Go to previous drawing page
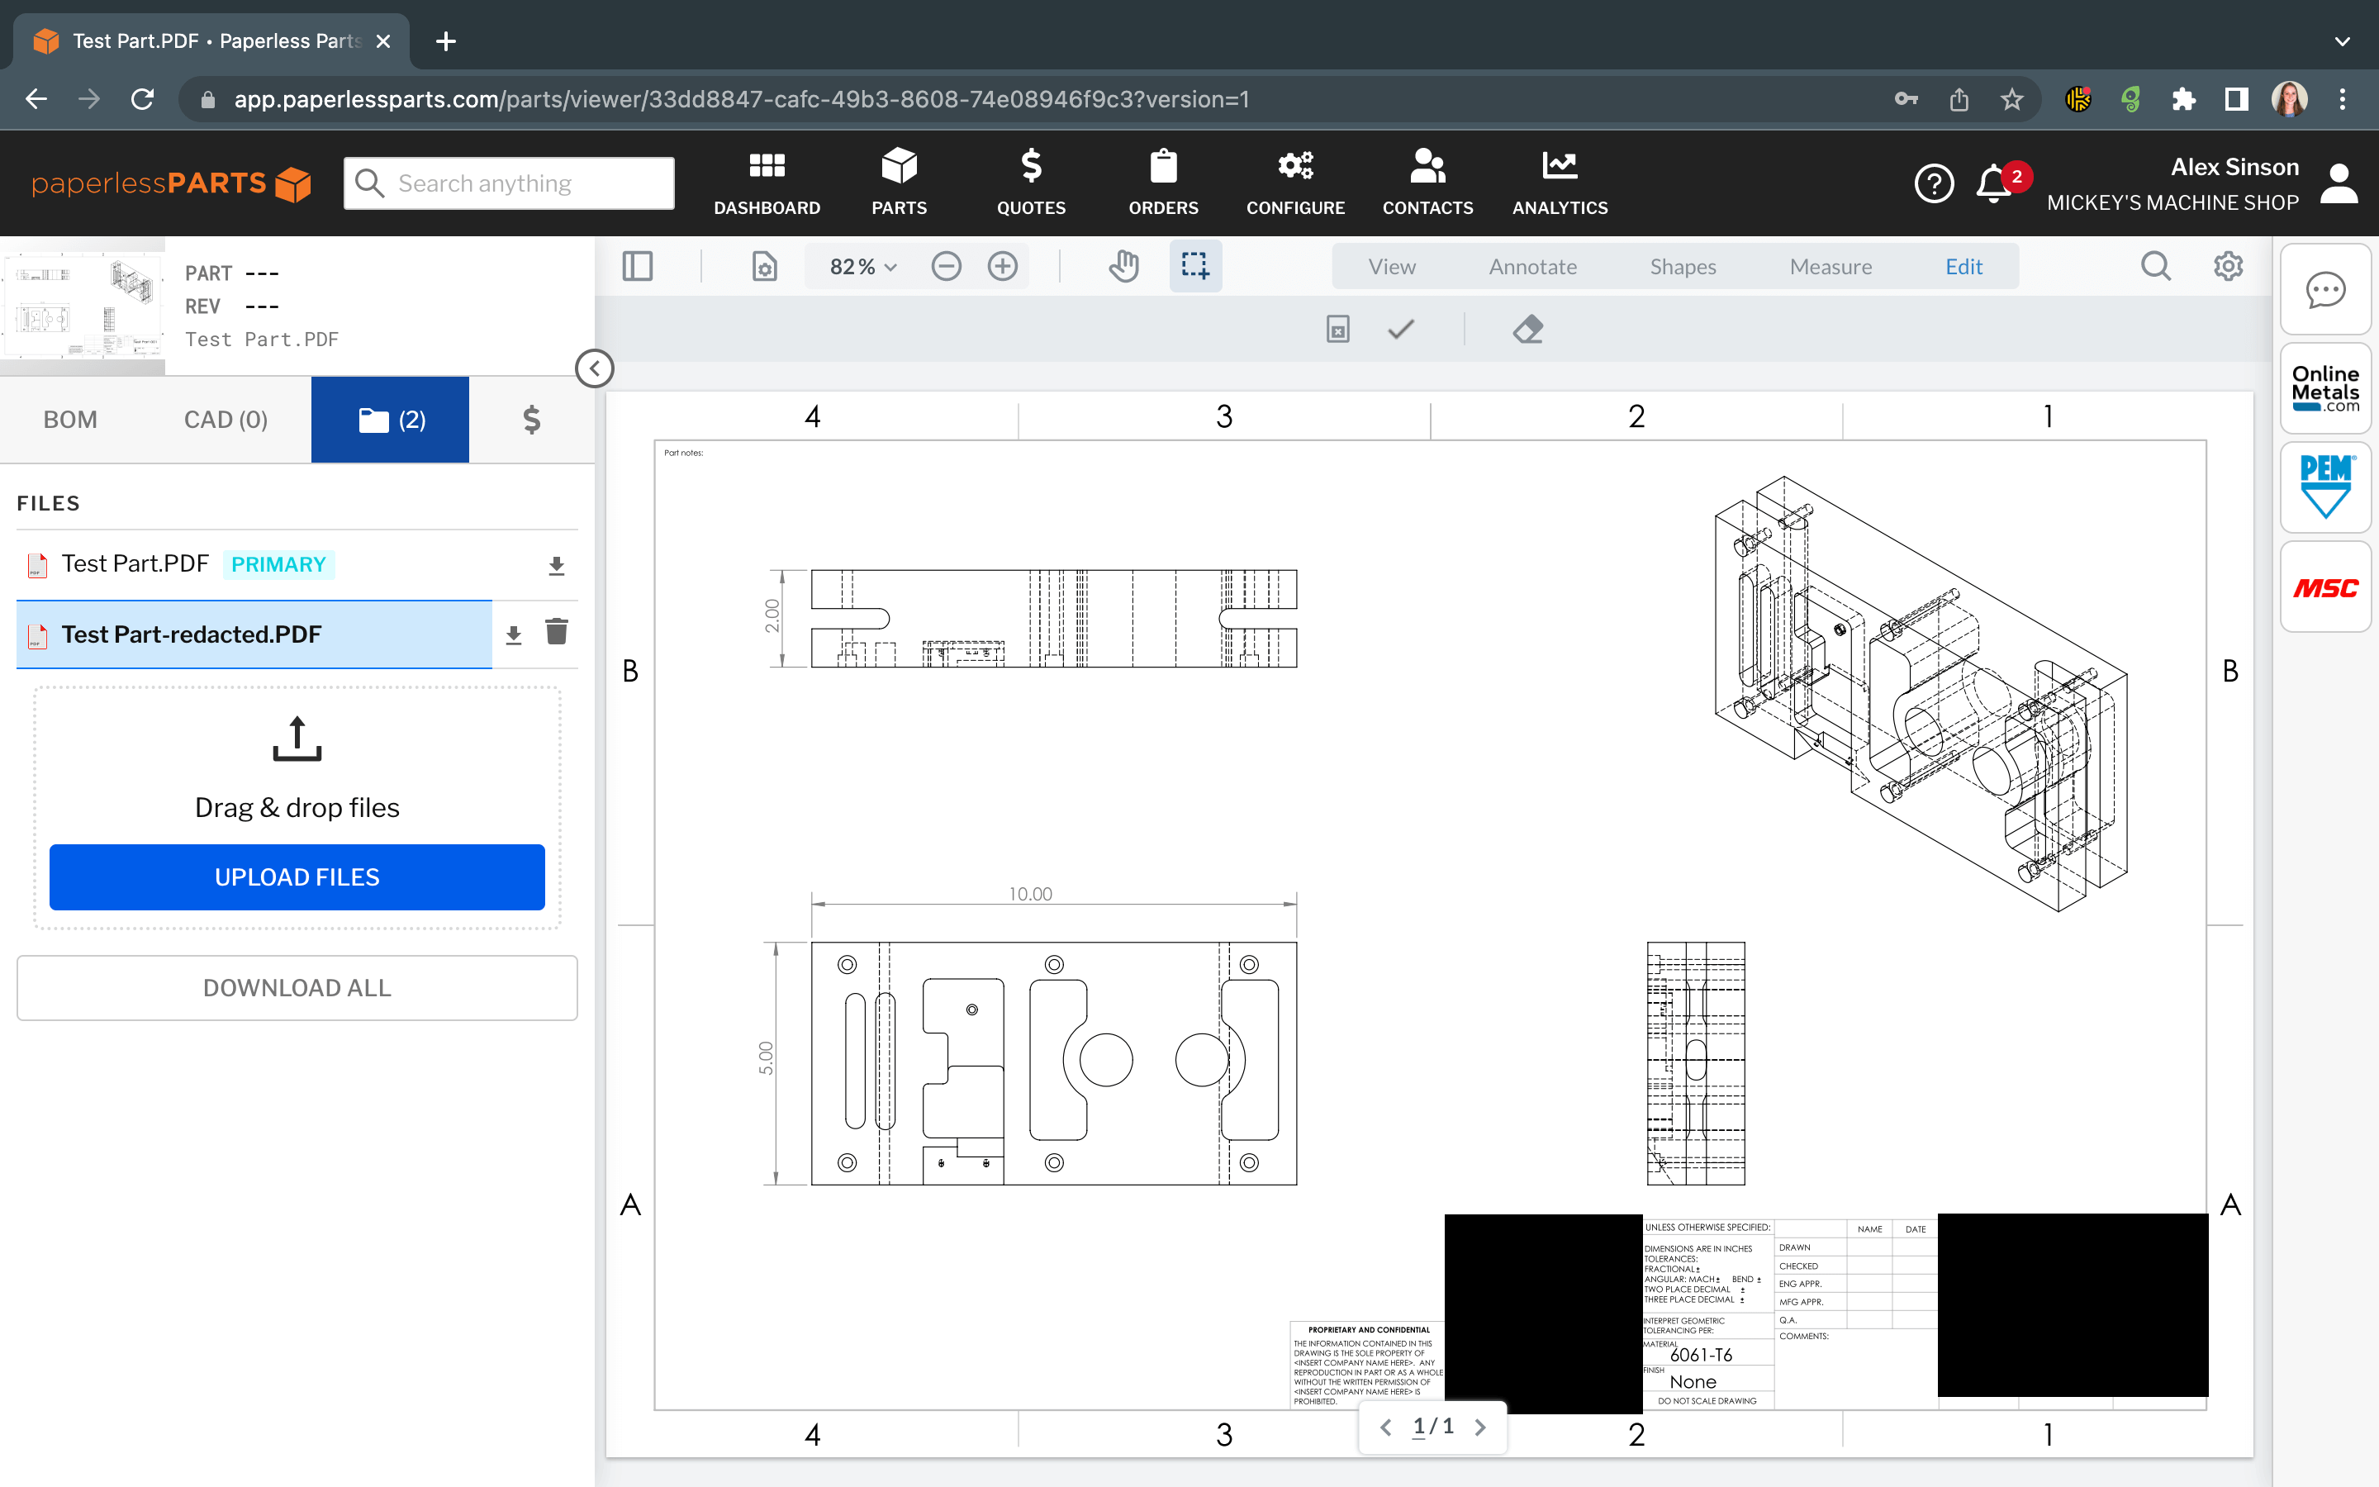 (1385, 1427)
